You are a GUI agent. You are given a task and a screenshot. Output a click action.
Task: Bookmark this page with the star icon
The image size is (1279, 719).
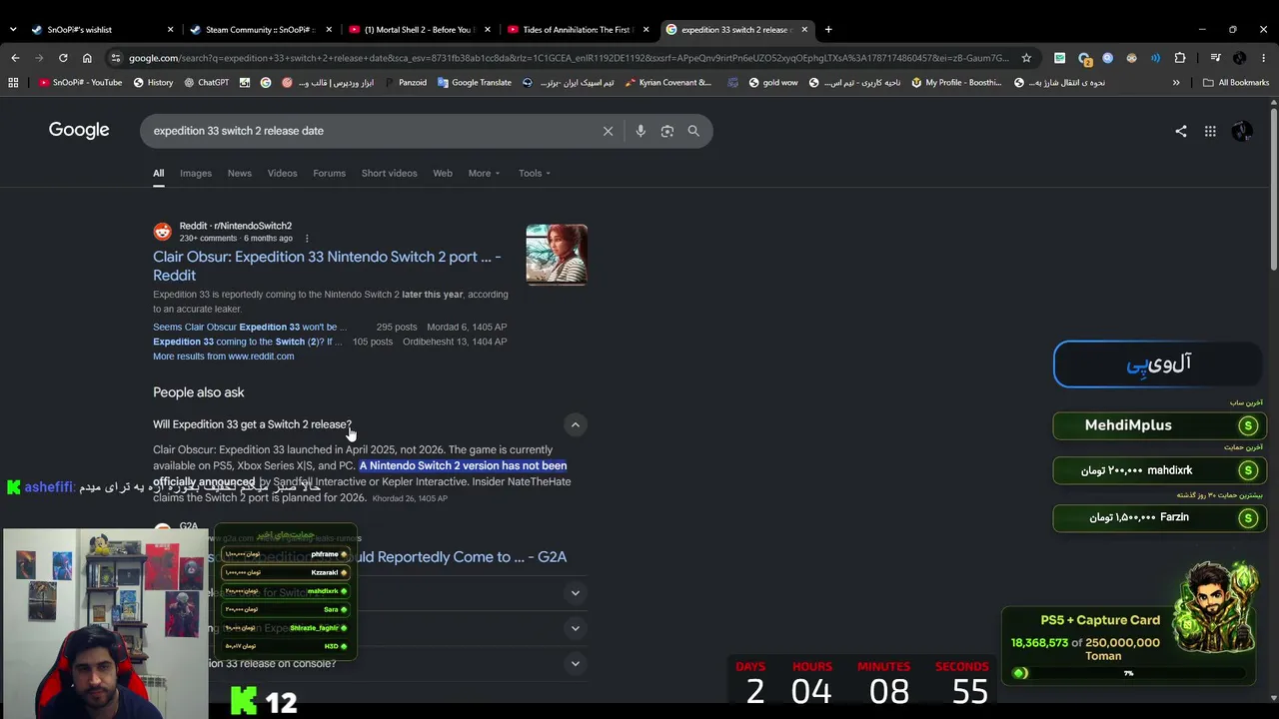(1026, 58)
